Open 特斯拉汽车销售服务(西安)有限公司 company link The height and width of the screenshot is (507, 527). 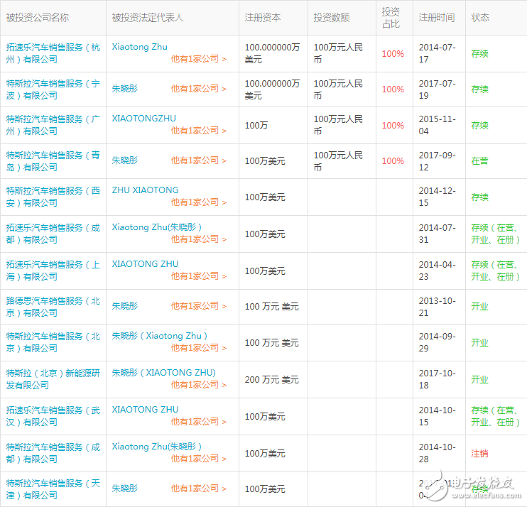pyautogui.click(x=53, y=197)
